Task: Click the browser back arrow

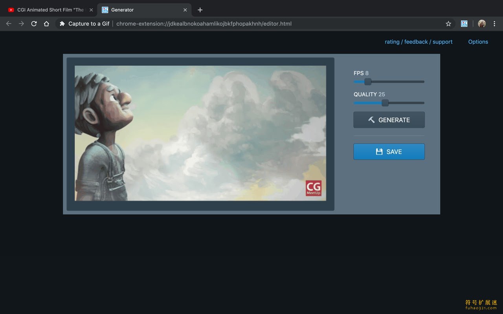Action: pos(9,24)
